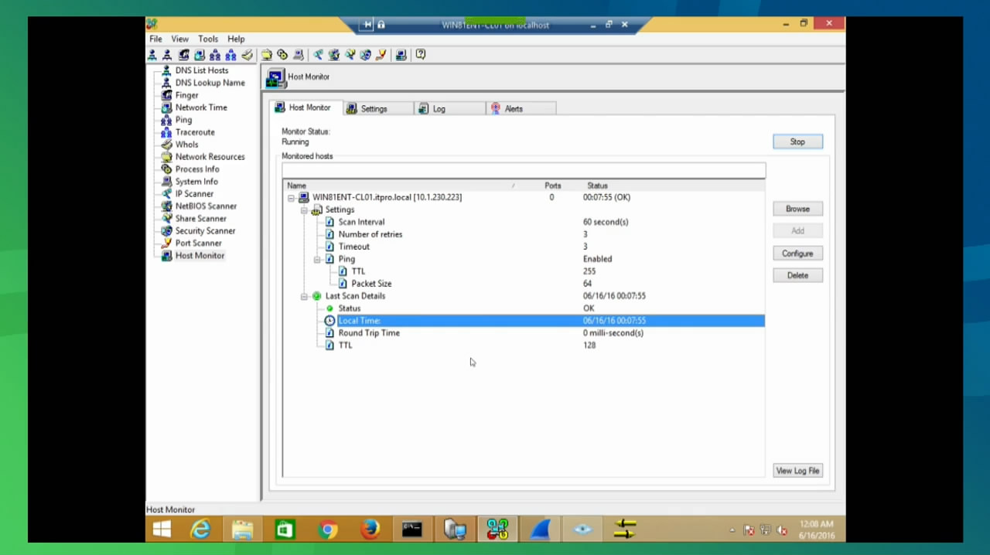Open Google Chrome from the taskbar

click(x=328, y=529)
